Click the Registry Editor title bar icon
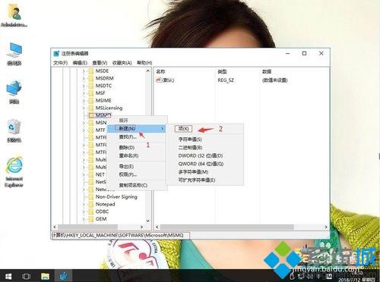Viewport: 380px width, 282px height. click(x=56, y=54)
